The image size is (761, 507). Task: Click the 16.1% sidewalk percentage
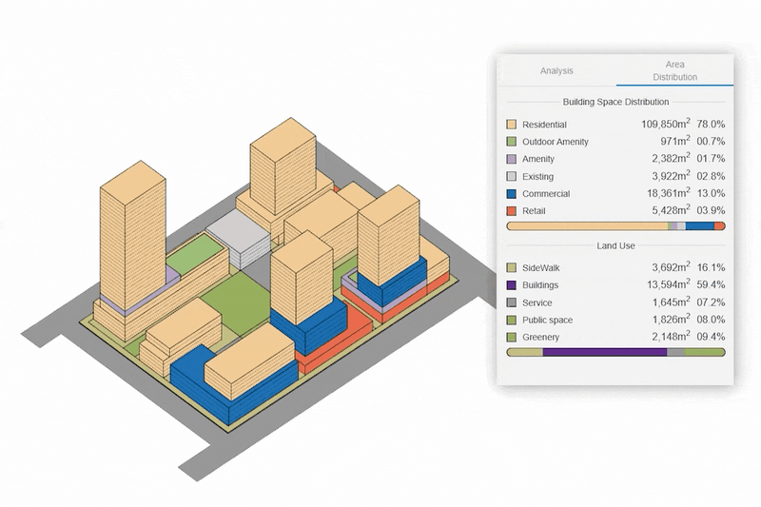click(x=711, y=267)
